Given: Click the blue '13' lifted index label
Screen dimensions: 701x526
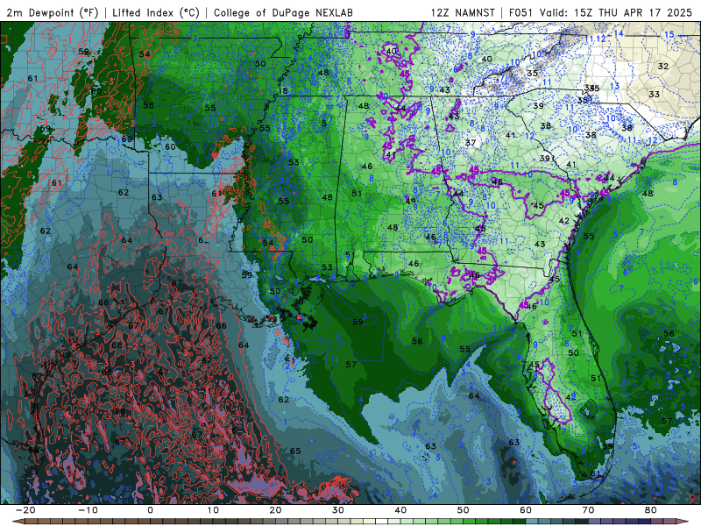Looking at the screenshot, I should tap(615, 86).
